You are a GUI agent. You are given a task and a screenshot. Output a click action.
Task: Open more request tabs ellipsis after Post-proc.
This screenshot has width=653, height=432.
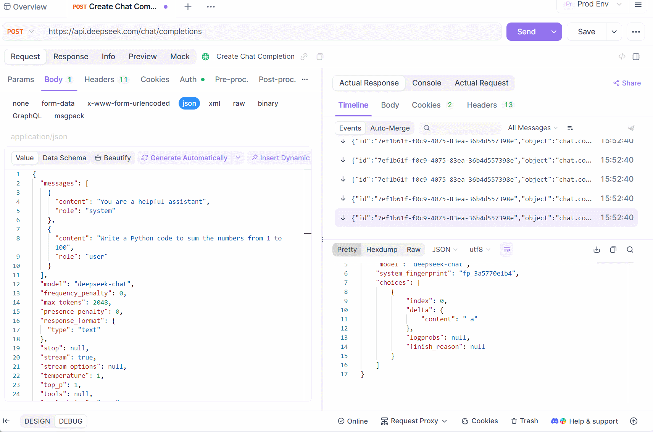[x=305, y=79]
